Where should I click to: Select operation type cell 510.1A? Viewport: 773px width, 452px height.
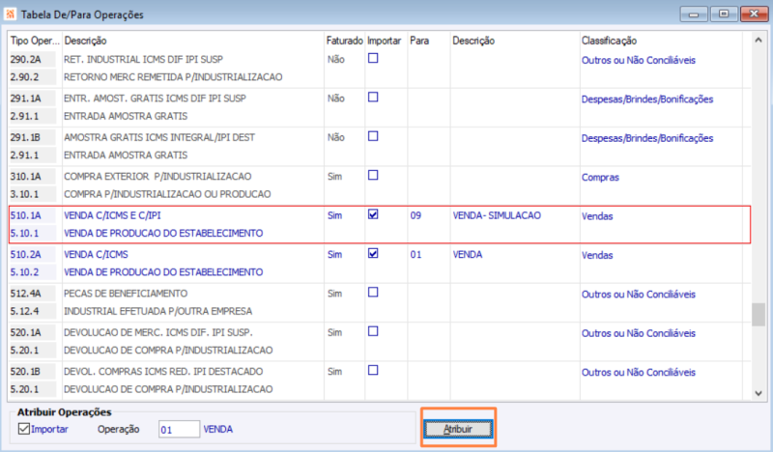pos(33,215)
